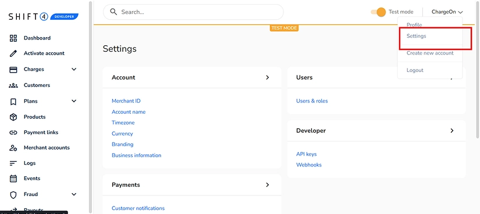Select the Events calendar icon
Image resolution: width=480 pixels, height=214 pixels.
13,179
